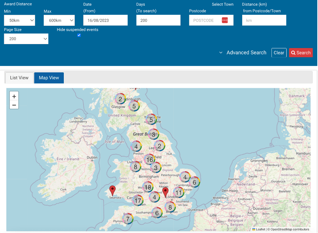
Task: Click the red map pin near London
Action: (x=165, y=192)
